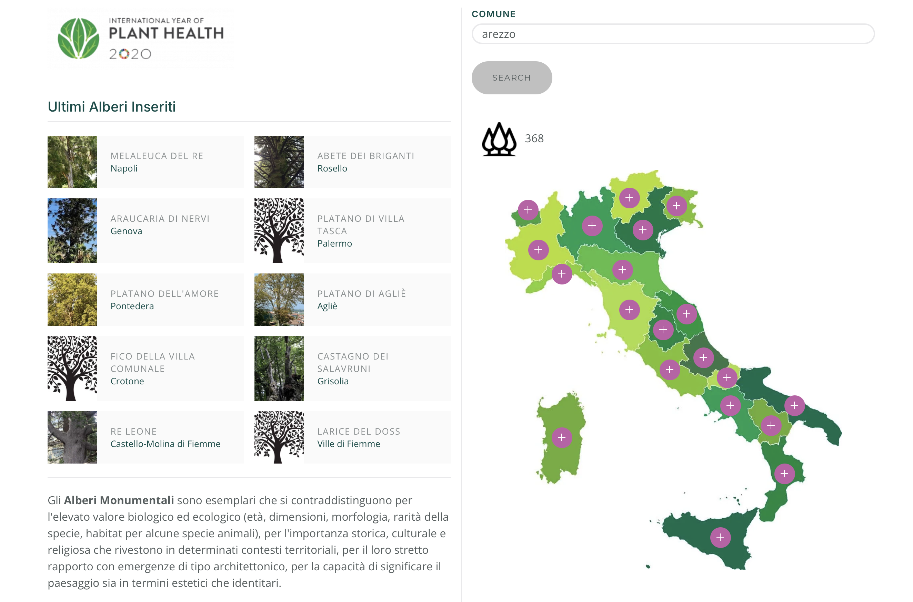This screenshot has width=913, height=602.
Task: Click the plus marker on Puglia
Action: coord(794,406)
